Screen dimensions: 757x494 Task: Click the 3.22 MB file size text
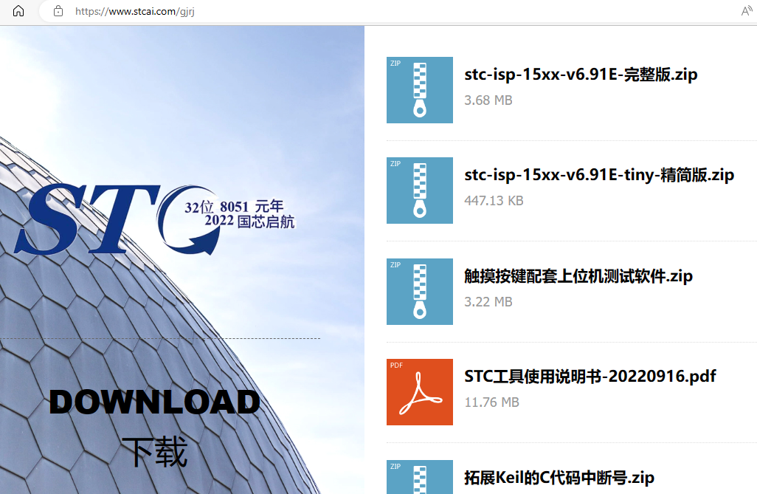488,302
